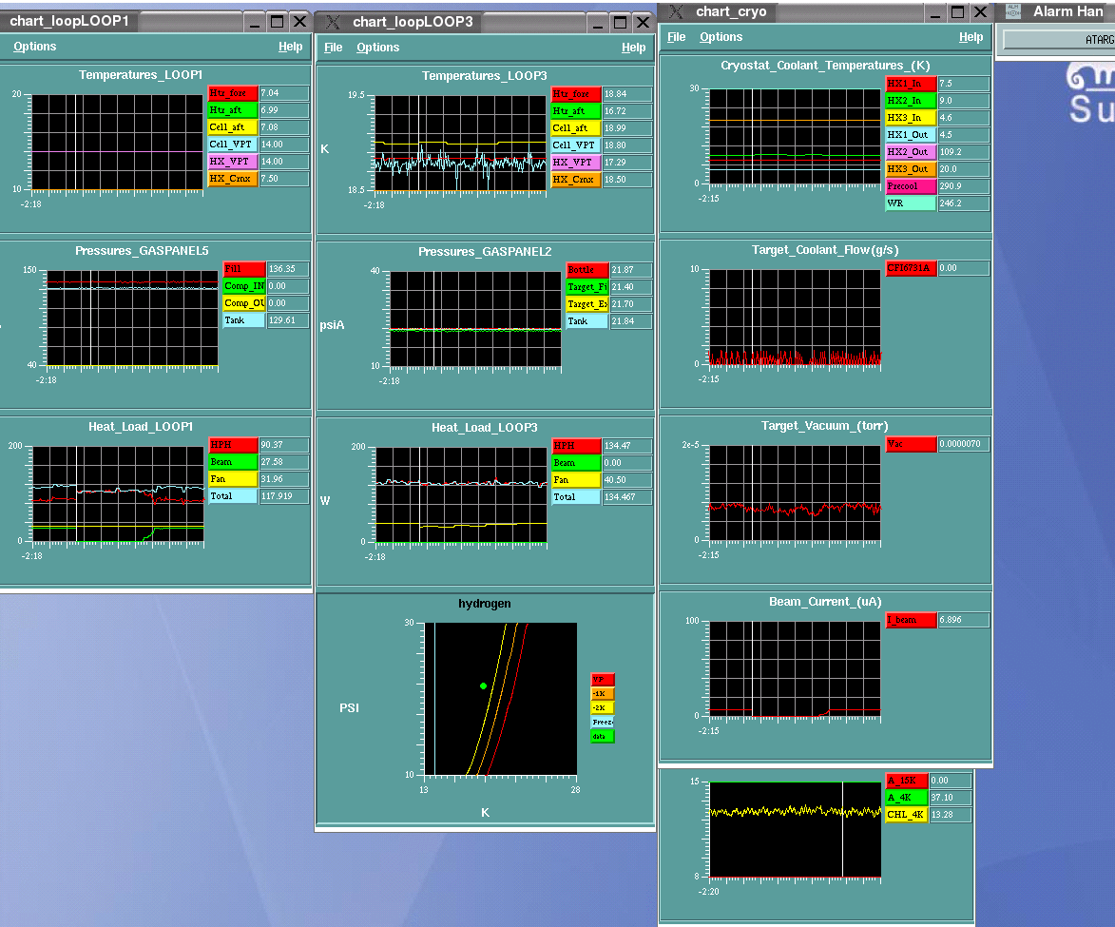Select HX_VPT legend in Temperatures_LOOP3
This screenshot has width=1115, height=927.
pyautogui.click(x=576, y=163)
